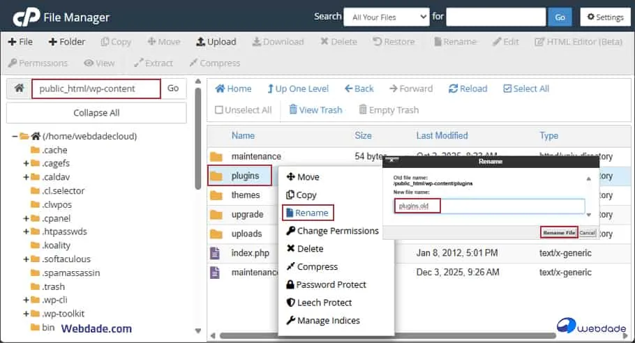Open Settings with the gear icon
The image size is (635, 343).
pos(590,17)
